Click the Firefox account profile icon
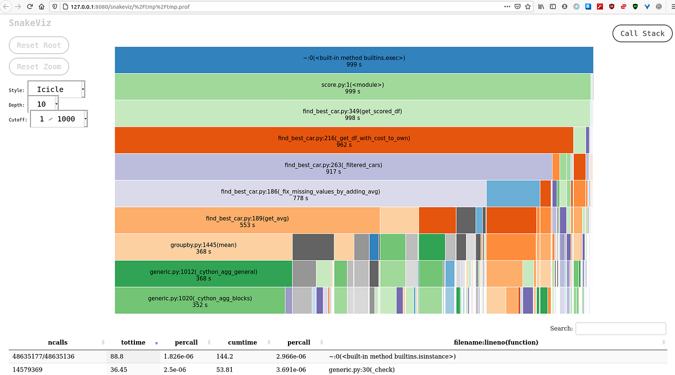This screenshot has height=375, width=675. (564, 6)
